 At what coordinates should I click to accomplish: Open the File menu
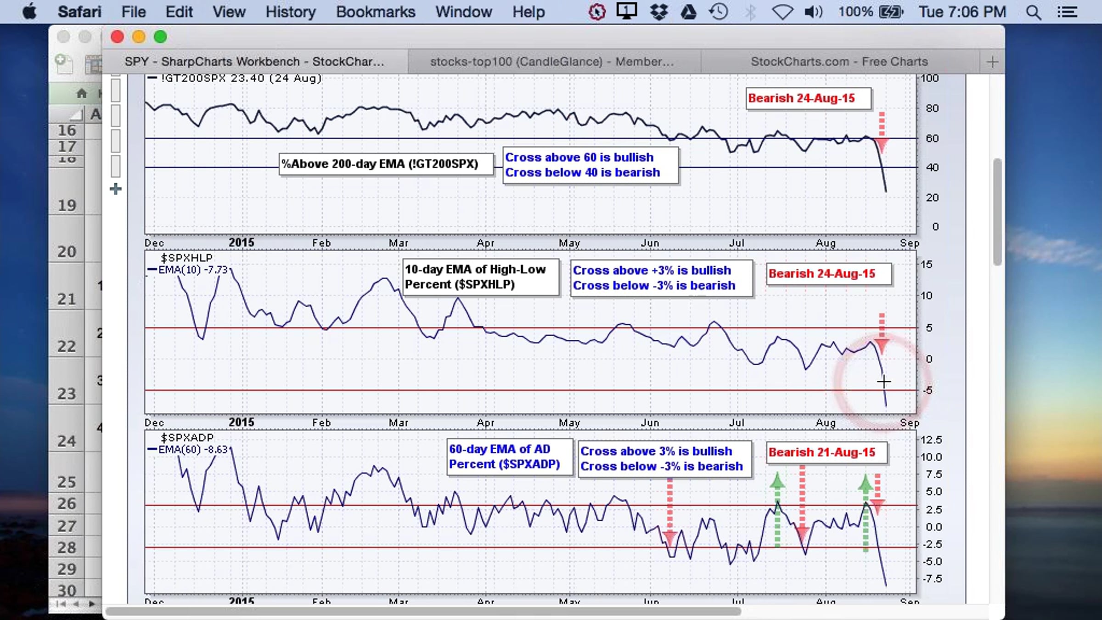133,12
